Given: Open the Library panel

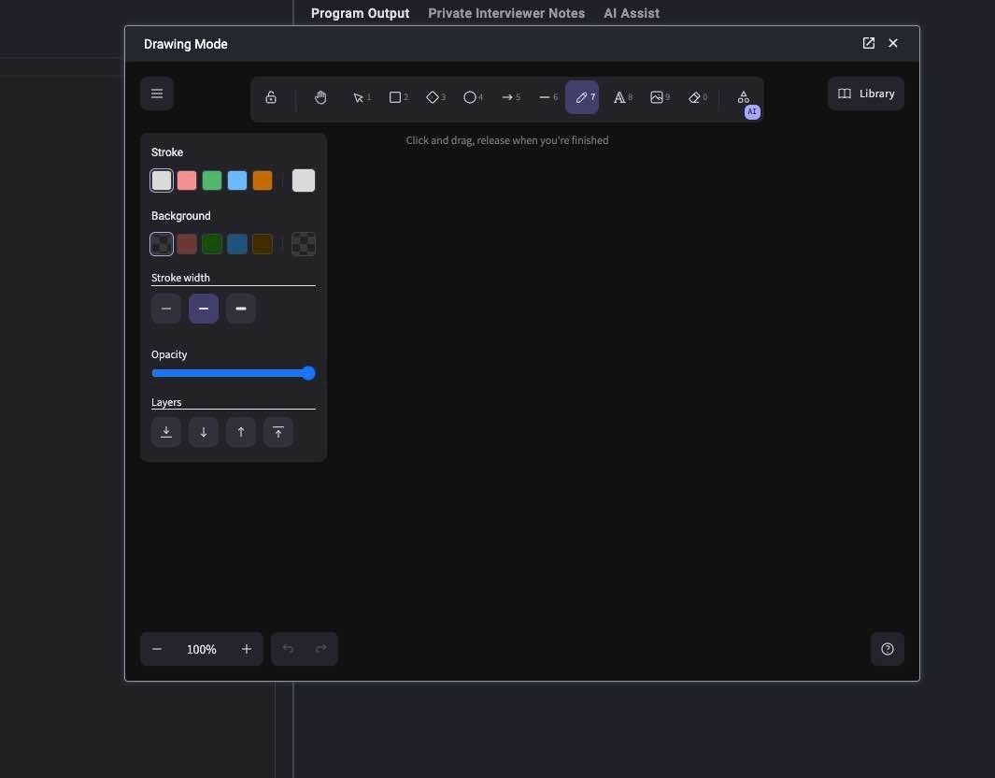Looking at the screenshot, I should (x=865, y=94).
